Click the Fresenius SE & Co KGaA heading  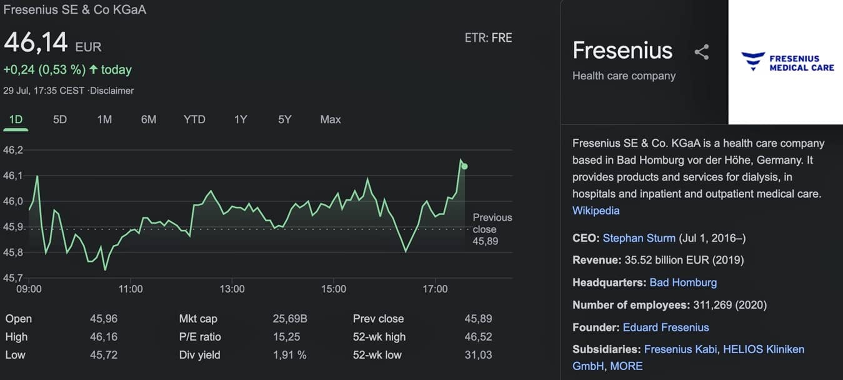click(75, 10)
